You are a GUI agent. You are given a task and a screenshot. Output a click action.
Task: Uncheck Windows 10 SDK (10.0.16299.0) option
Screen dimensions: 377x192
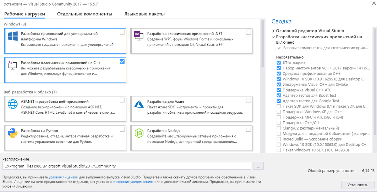279,79
